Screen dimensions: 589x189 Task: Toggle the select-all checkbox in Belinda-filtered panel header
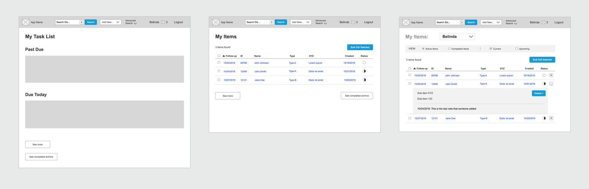click(x=410, y=68)
